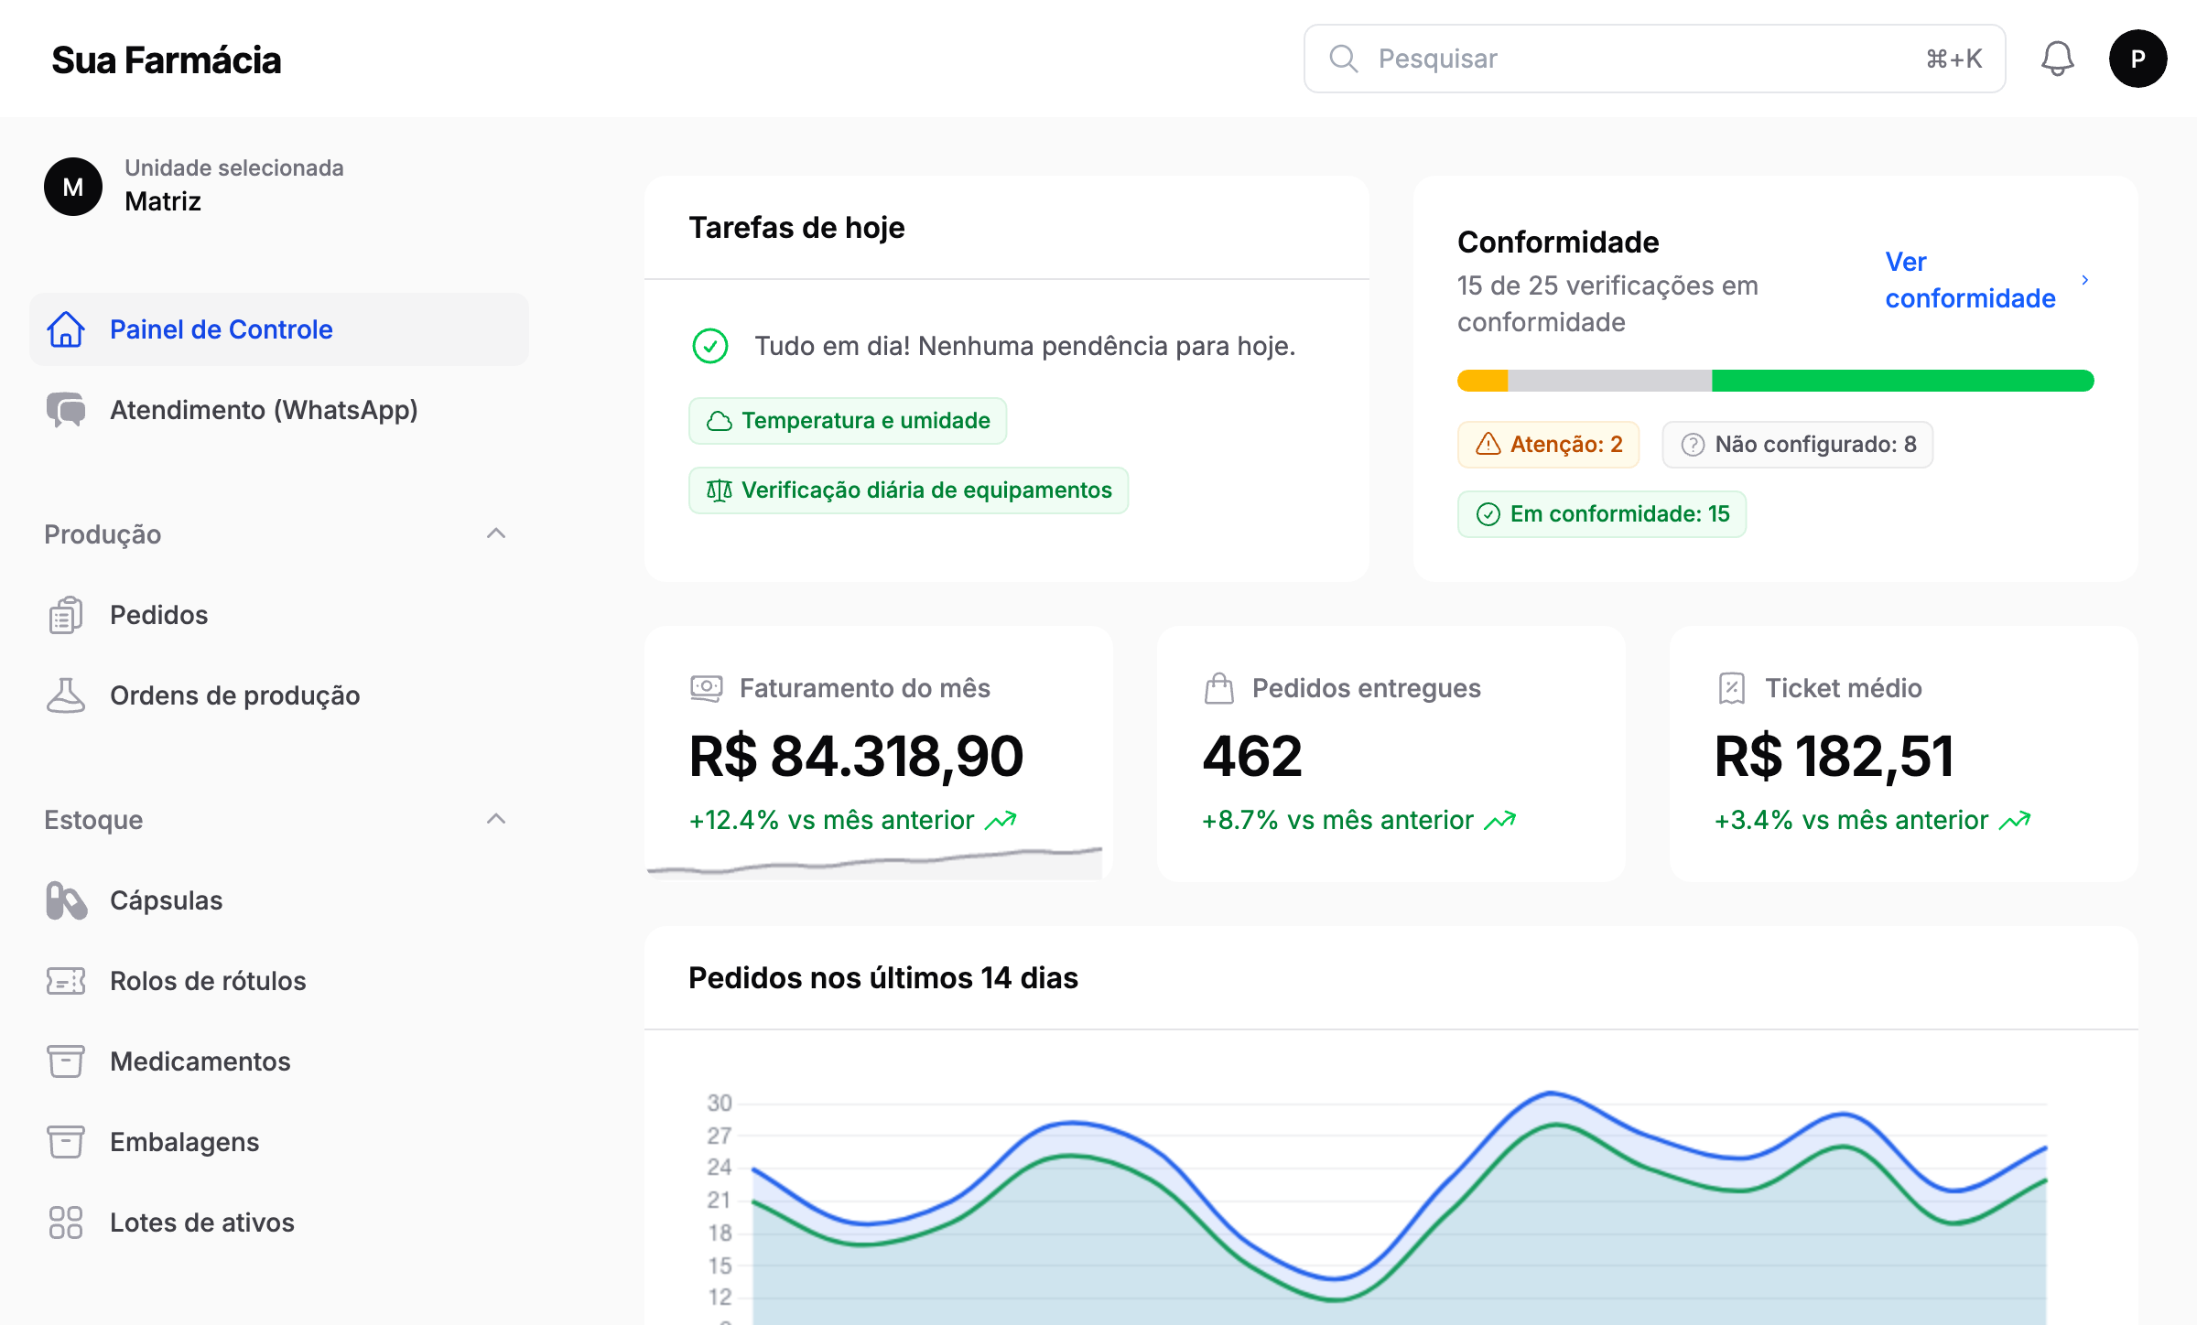
Task: Click the Faturamento sparkline chart
Action: click(874, 862)
